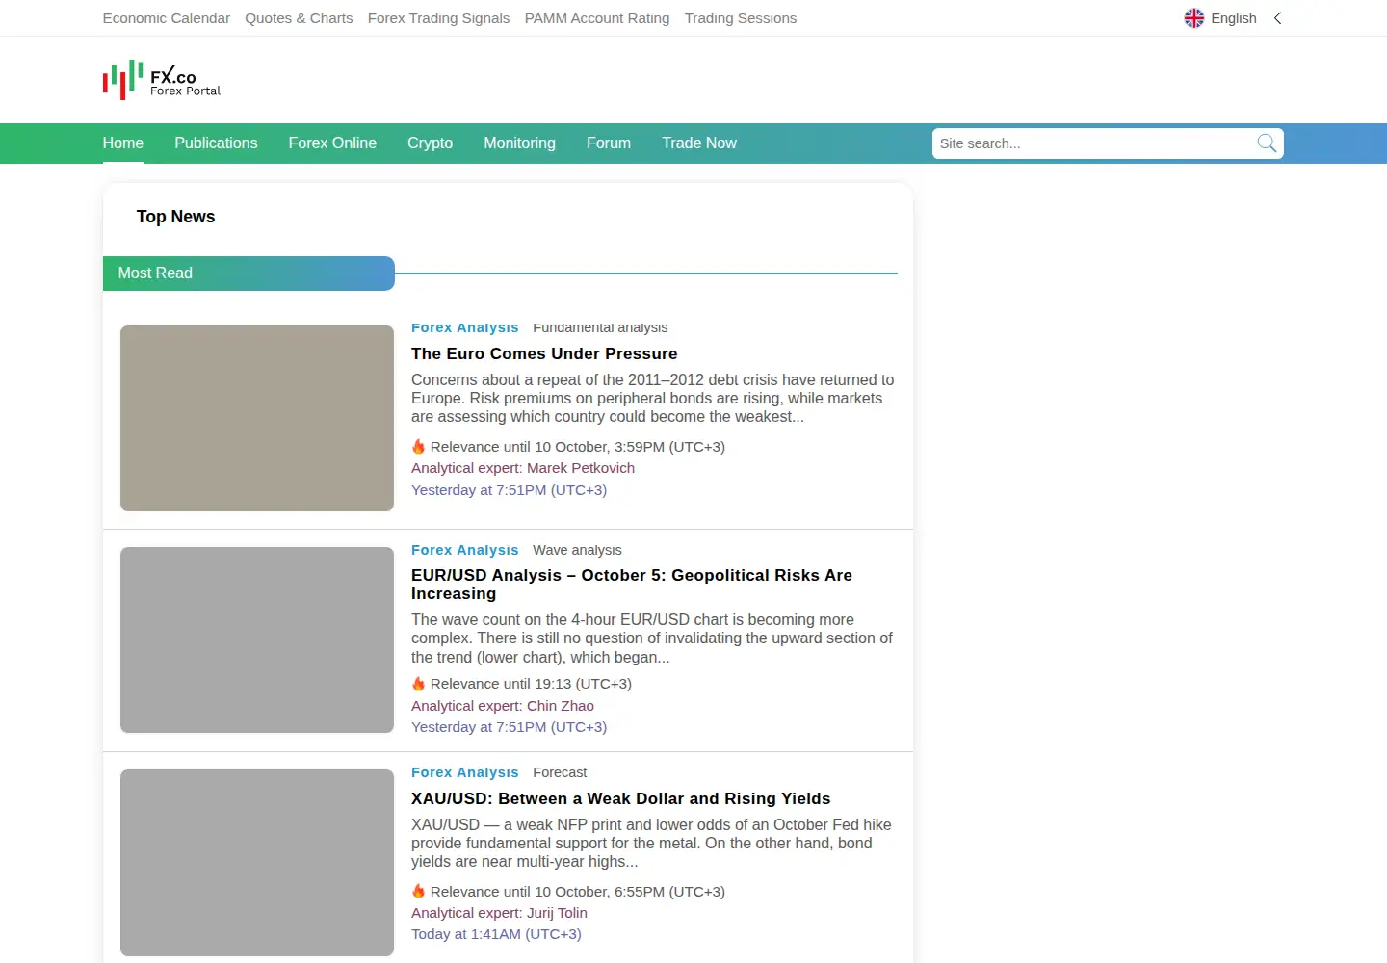
Task: Click the Top News heading
Action: coord(175,217)
